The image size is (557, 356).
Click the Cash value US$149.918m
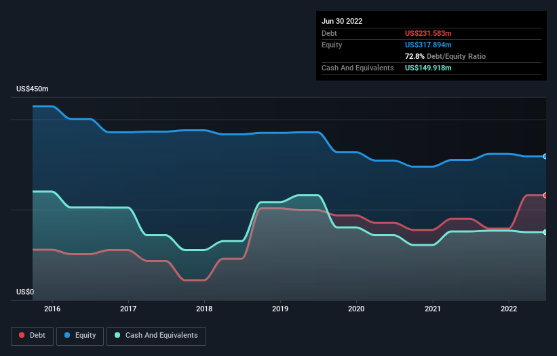tap(428, 68)
